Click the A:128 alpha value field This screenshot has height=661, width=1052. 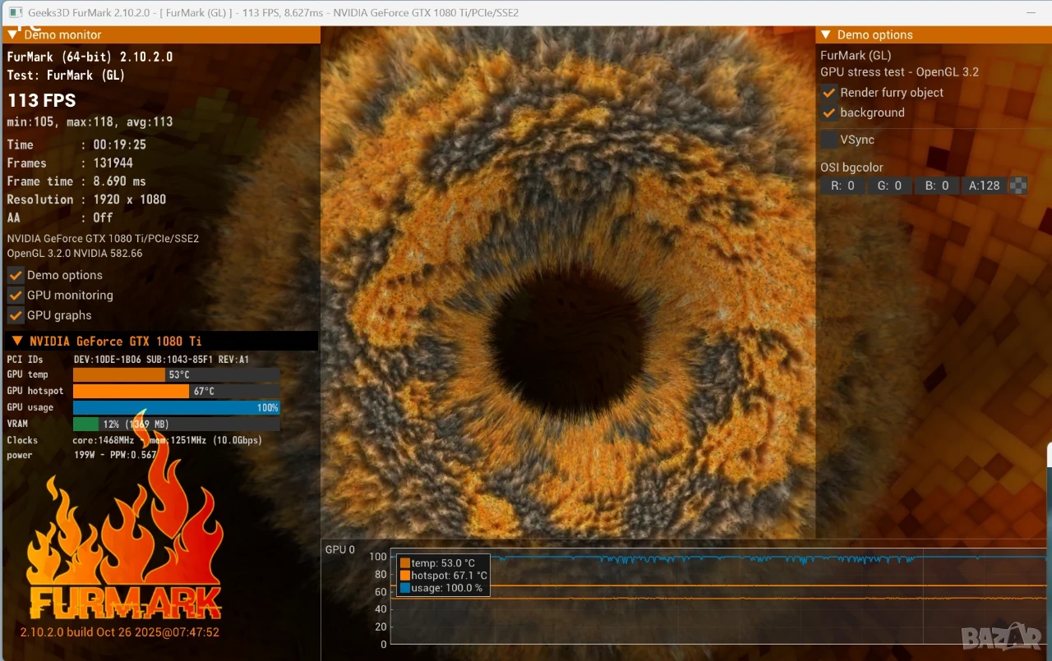(985, 186)
